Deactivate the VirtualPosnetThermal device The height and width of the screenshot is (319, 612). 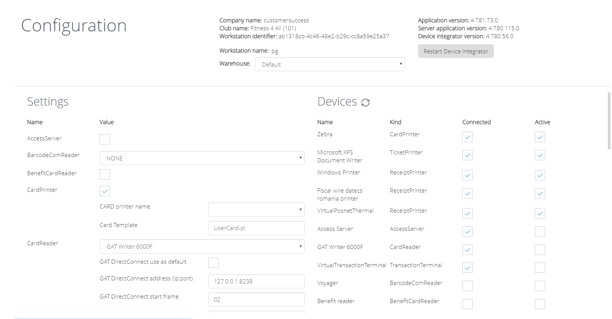point(540,213)
